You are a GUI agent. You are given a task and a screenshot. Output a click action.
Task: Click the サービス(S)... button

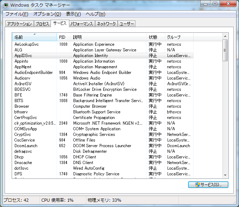208,185
